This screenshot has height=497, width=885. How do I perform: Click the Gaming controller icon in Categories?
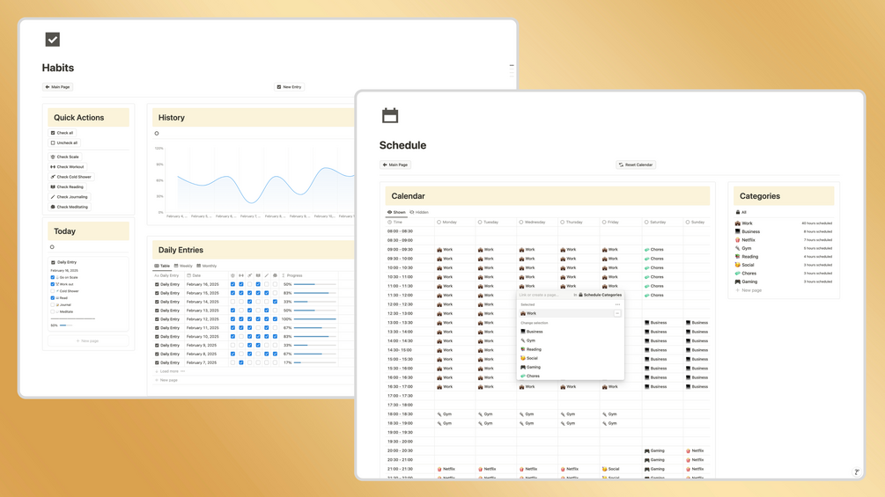pyautogui.click(x=738, y=281)
